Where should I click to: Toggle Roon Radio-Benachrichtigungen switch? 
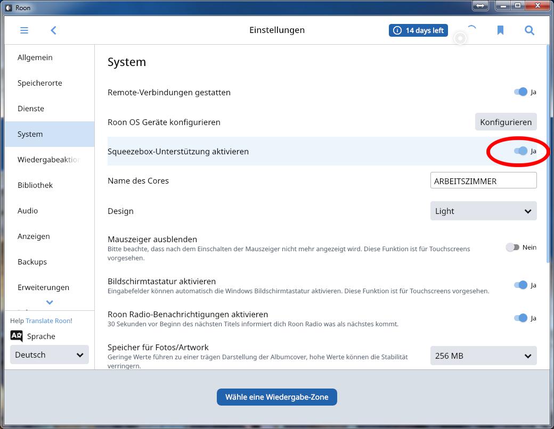(521, 318)
